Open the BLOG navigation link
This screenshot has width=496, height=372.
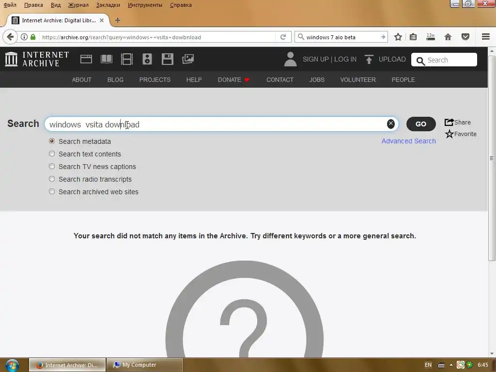[115, 80]
